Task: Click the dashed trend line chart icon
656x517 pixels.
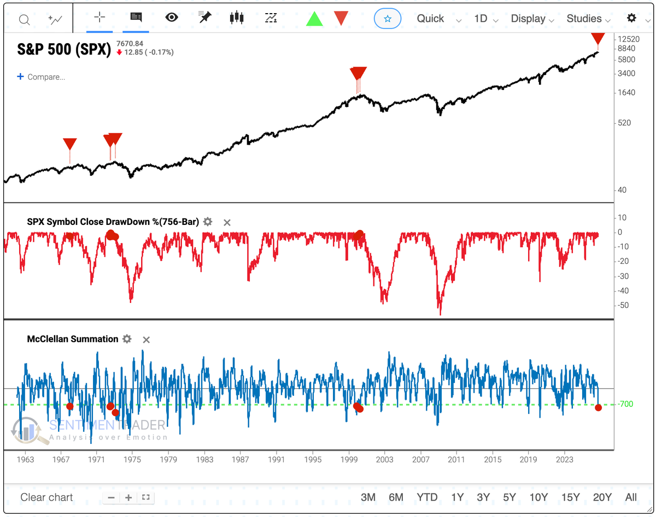Action: click(271, 17)
